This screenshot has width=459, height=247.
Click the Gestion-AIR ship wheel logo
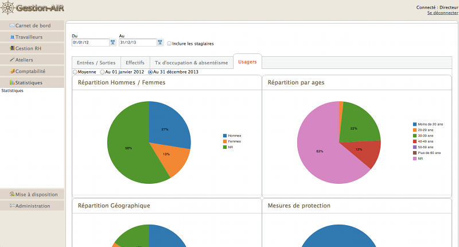click(x=7, y=7)
